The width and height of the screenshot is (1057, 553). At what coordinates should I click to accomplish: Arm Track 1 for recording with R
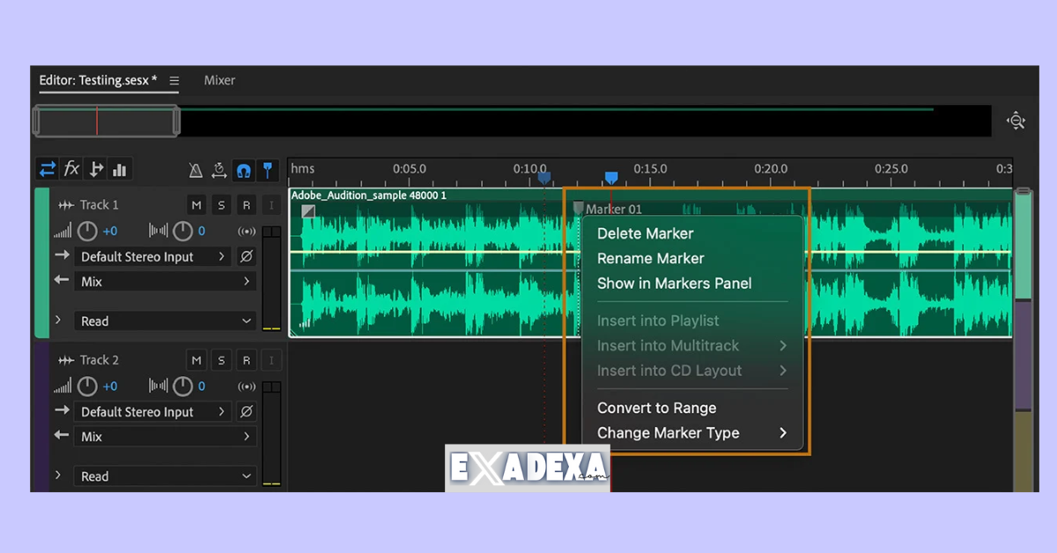coord(246,204)
